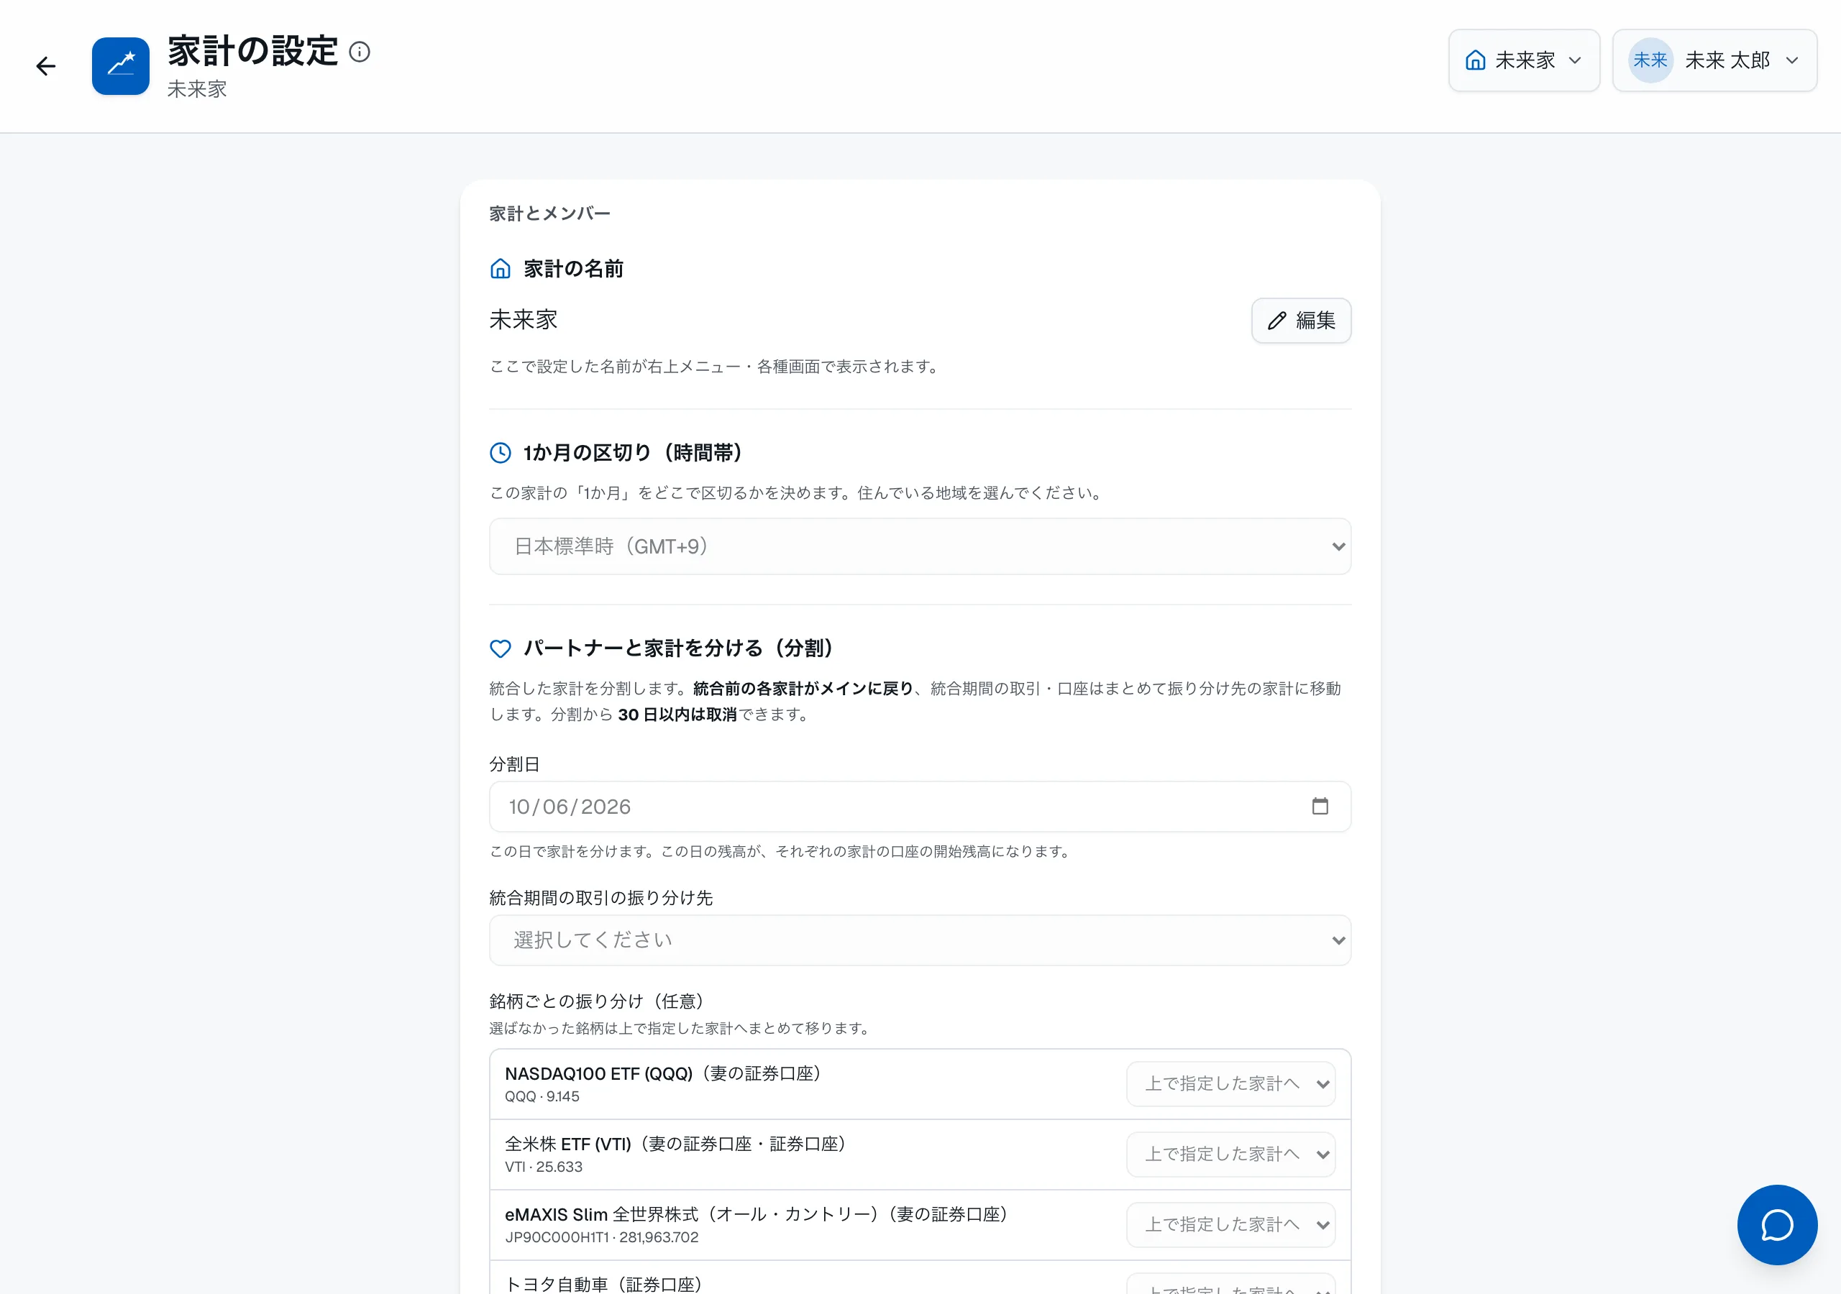Open allocation dropdown for eMAXIS Slim 全世界株式

[1230, 1225]
